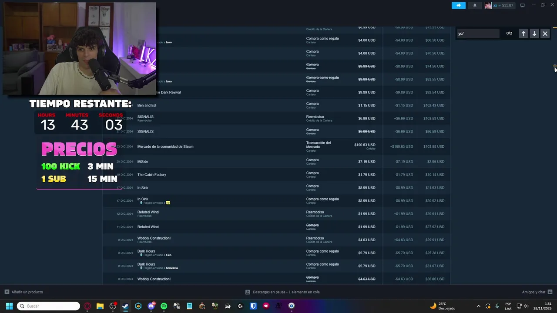Click the find-in-page field containing 'yo/'
The height and width of the screenshot is (313, 557).
(x=478, y=33)
